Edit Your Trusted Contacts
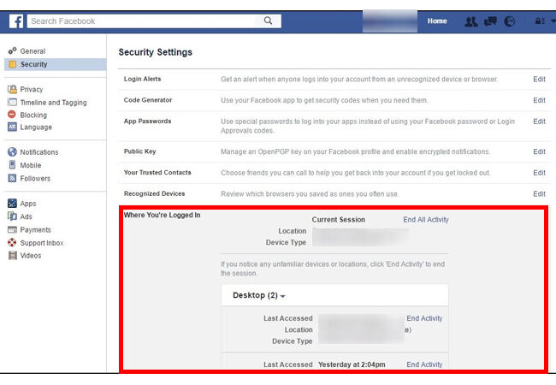Image resolution: width=556 pixels, height=385 pixels. (539, 173)
